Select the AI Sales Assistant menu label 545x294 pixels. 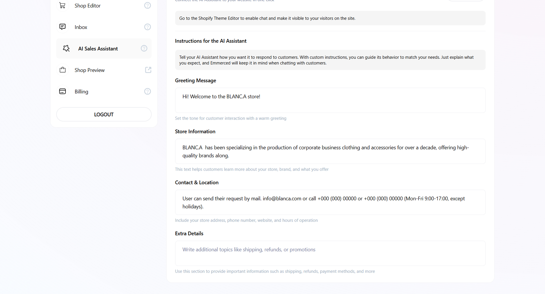click(x=98, y=49)
